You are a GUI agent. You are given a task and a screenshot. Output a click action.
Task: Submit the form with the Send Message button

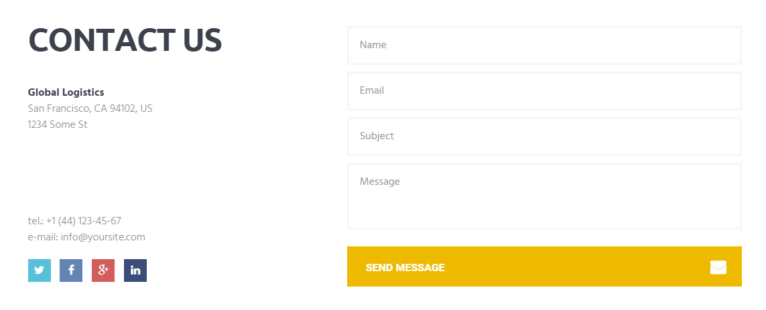pyautogui.click(x=544, y=266)
